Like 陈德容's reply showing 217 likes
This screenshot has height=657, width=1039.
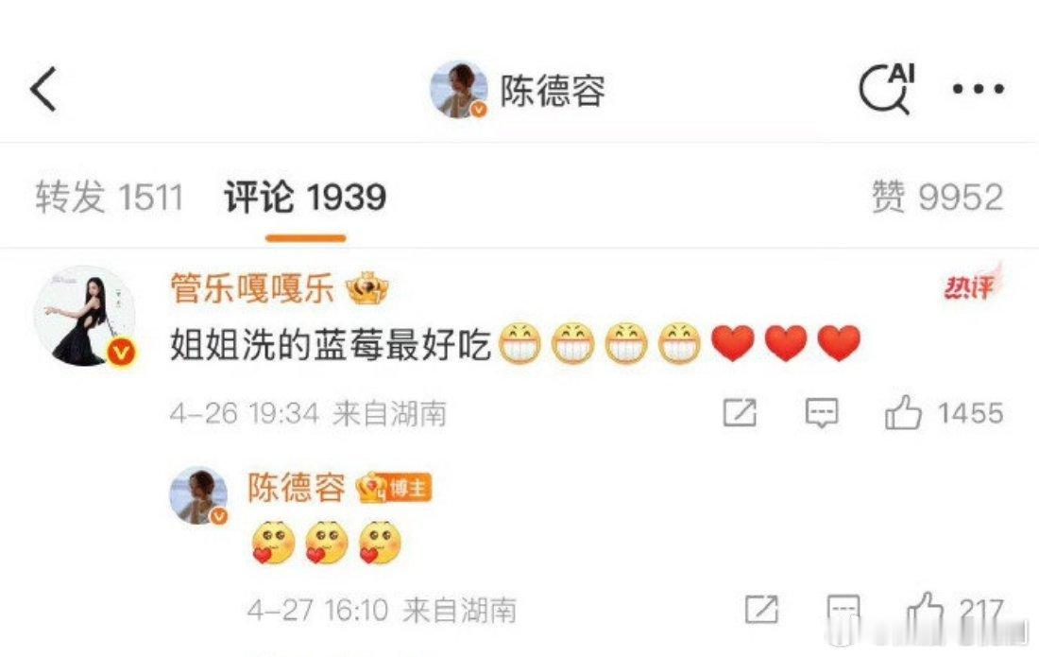(955, 610)
